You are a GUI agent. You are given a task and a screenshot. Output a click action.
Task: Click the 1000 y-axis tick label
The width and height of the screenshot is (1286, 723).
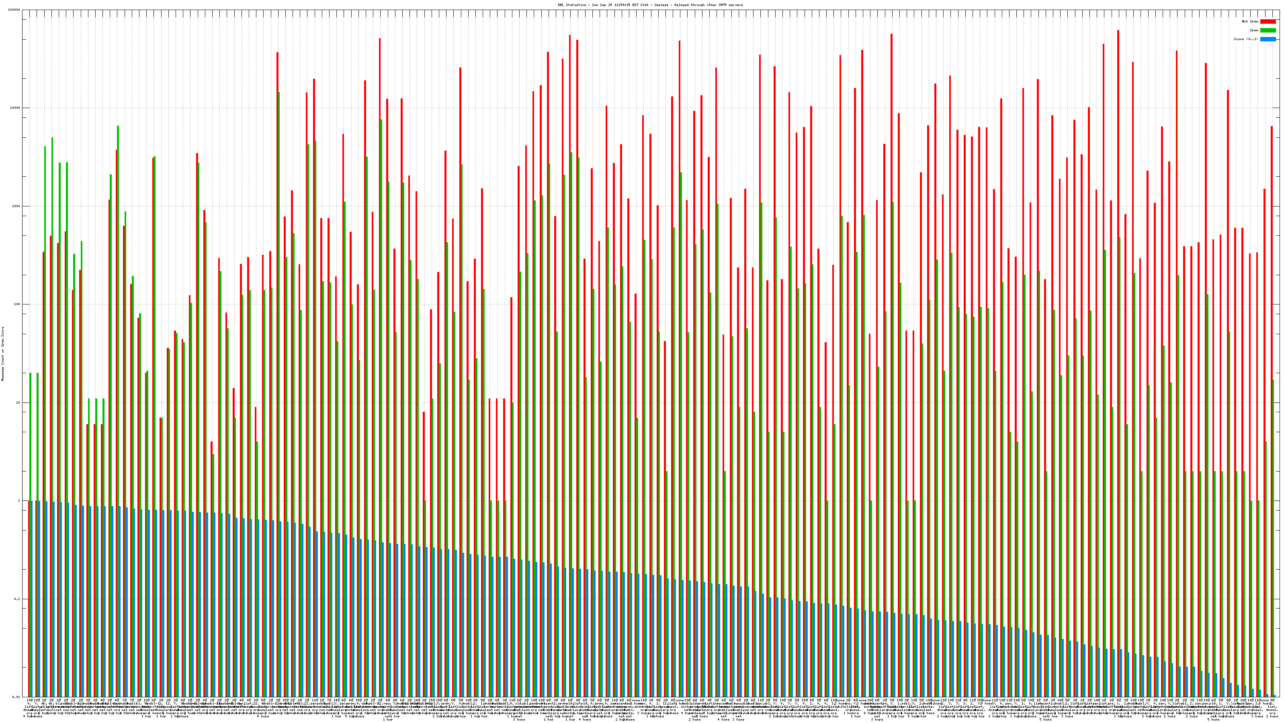tap(16, 206)
